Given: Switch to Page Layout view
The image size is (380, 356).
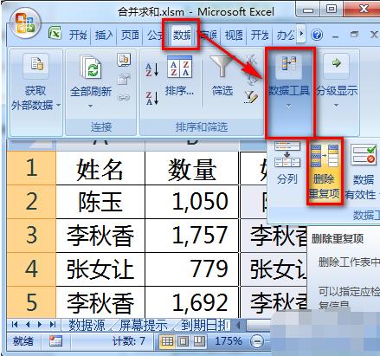Looking at the screenshot, I should pos(183,341).
